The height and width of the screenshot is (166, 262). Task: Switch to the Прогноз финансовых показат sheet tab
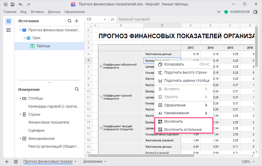click(x=48, y=161)
